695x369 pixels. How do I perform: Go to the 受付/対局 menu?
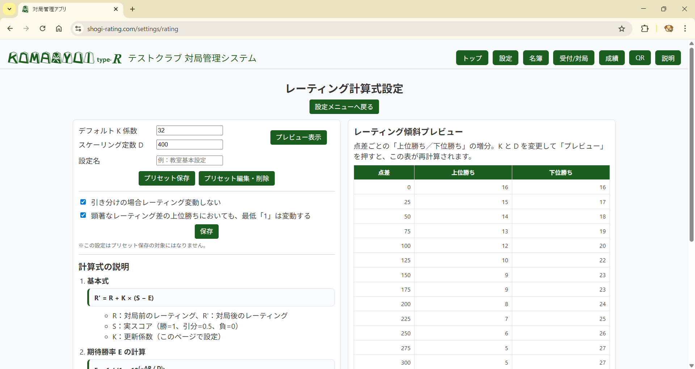click(573, 58)
